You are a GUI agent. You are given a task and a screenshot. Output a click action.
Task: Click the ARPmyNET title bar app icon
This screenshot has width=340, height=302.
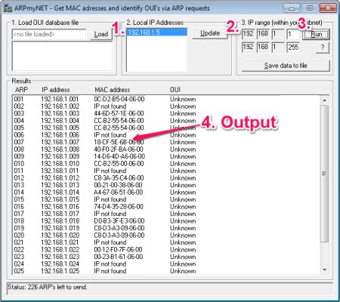tap(8, 8)
